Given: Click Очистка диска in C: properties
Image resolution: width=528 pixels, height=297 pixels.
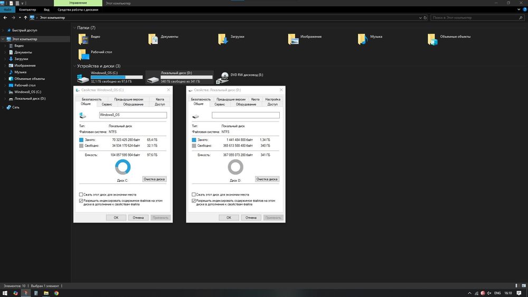Looking at the screenshot, I should click(x=154, y=179).
